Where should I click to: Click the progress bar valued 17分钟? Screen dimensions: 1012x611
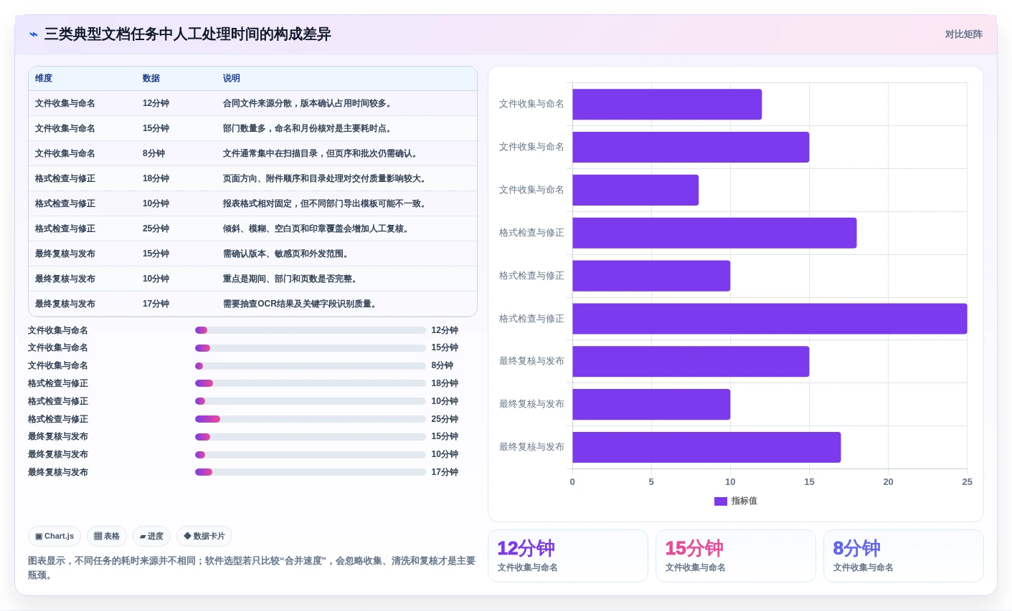coord(311,472)
